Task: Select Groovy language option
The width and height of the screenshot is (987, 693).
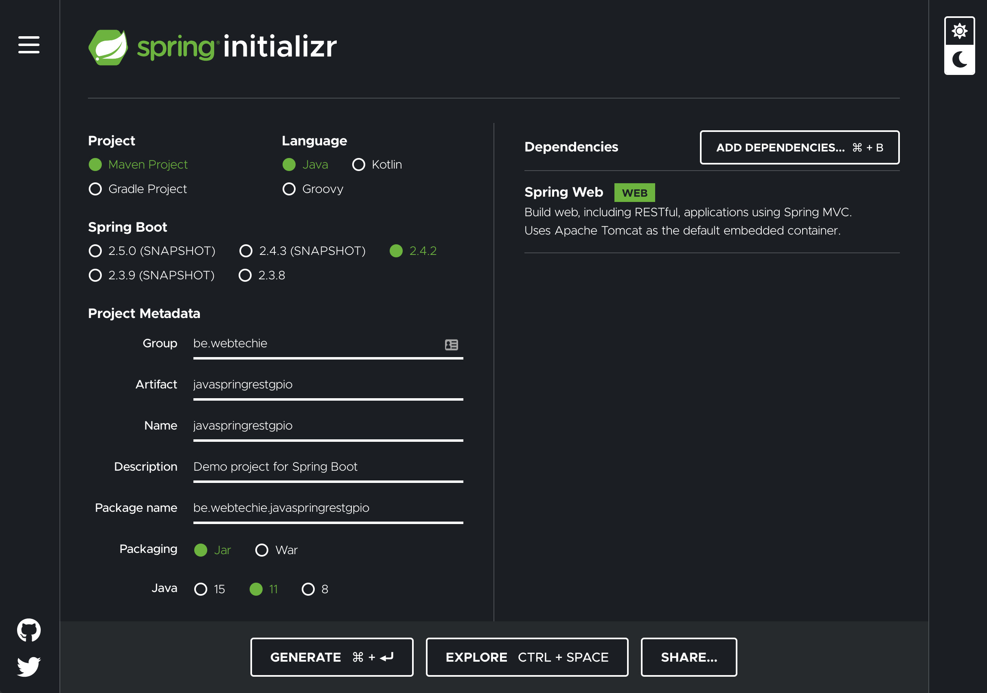Action: (x=289, y=189)
